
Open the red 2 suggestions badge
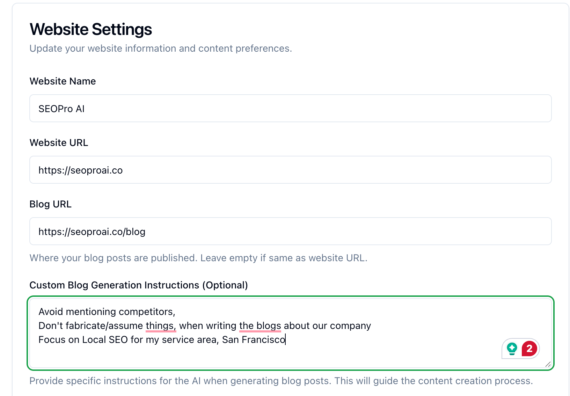(x=529, y=348)
